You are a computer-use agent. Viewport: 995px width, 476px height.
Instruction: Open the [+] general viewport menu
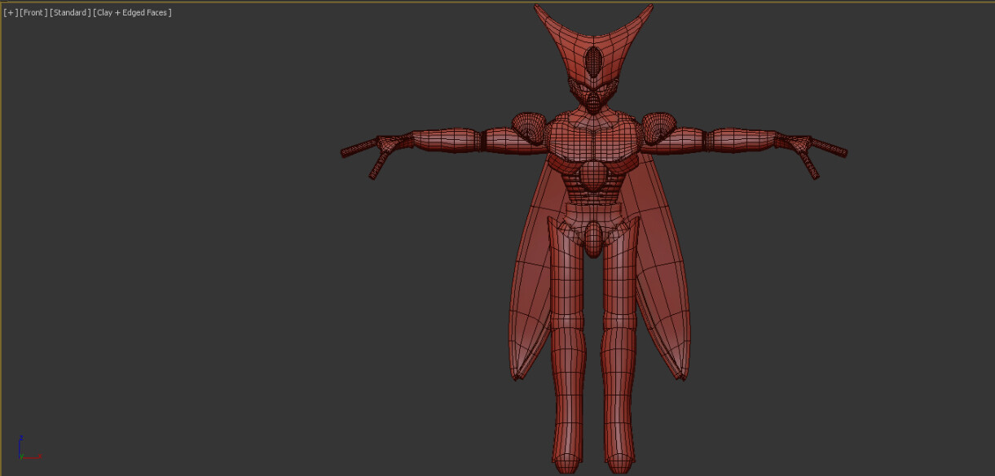pyautogui.click(x=11, y=13)
